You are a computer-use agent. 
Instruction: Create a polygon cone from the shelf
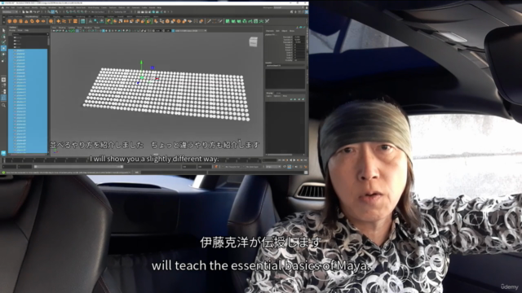click(26, 21)
